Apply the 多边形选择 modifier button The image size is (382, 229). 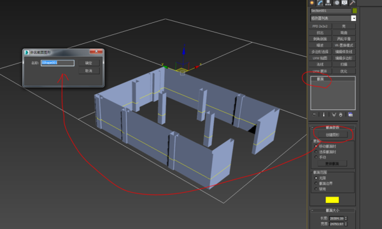pos(320,52)
